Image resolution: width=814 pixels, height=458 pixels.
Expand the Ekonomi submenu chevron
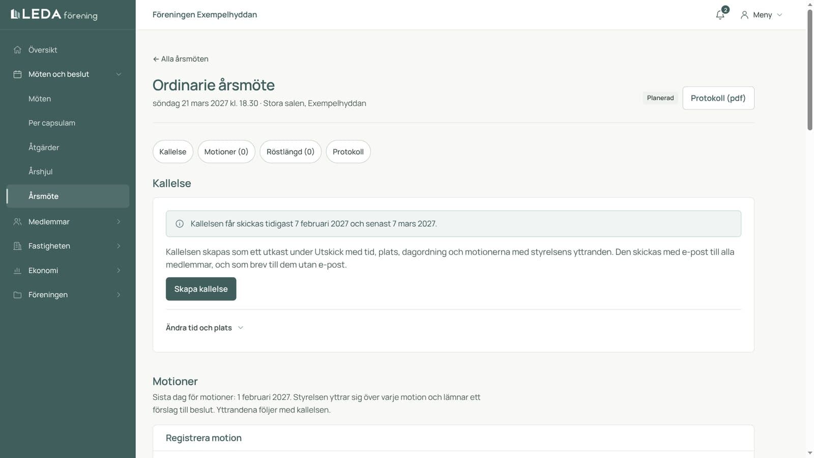[119, 270]
